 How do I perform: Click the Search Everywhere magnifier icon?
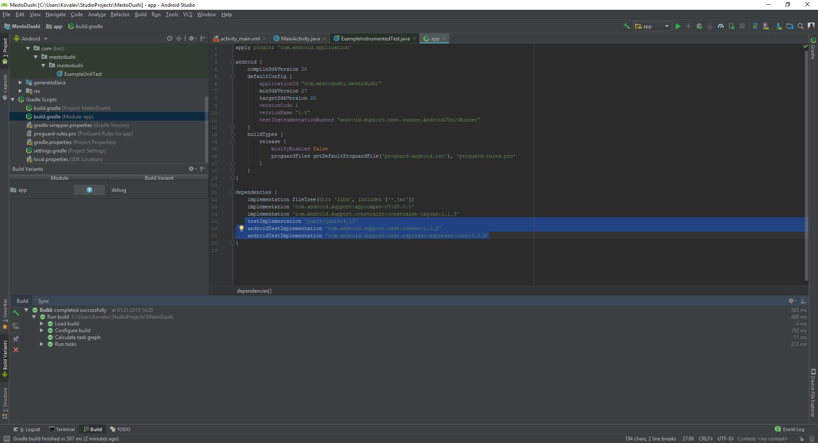[801, 26]
